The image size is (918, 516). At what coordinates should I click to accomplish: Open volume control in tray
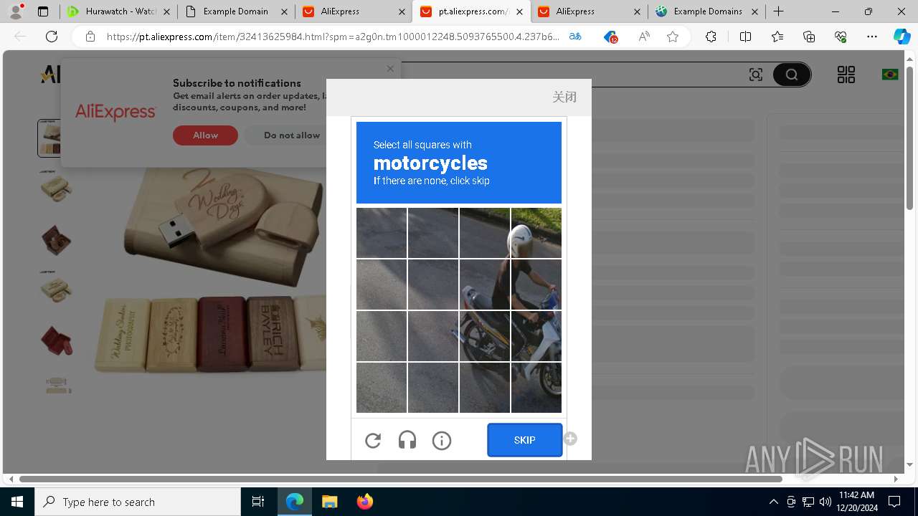[x=825, y=502]
